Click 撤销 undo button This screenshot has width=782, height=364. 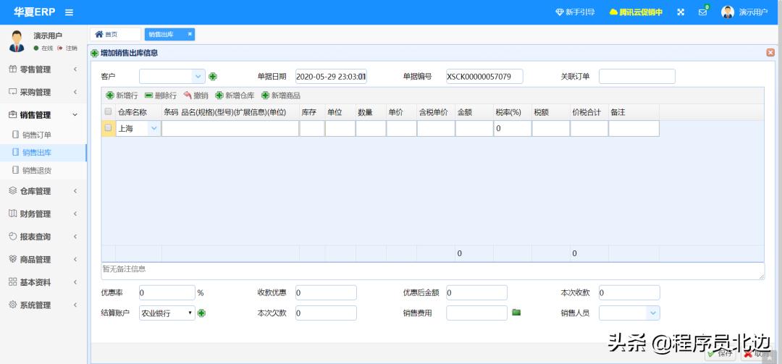195,96
